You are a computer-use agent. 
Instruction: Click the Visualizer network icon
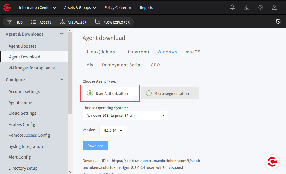click(x=62, y=22)
